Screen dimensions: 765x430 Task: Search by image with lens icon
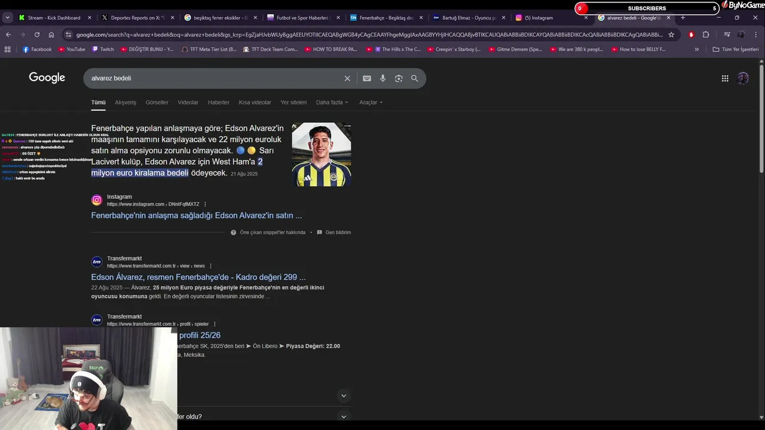399,78
